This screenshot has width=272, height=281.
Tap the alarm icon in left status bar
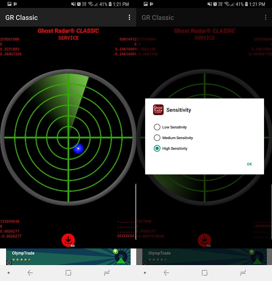pyautogui.click(x=79, y=4)
